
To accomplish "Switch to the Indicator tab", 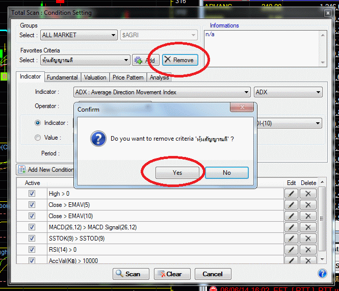I will 30,76.
